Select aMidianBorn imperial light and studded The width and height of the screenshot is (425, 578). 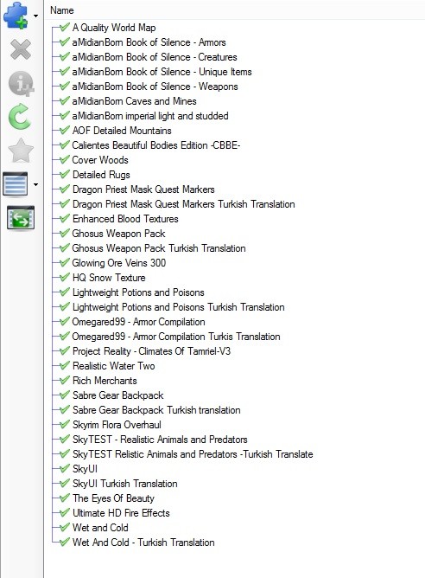[x=150, y=116]
